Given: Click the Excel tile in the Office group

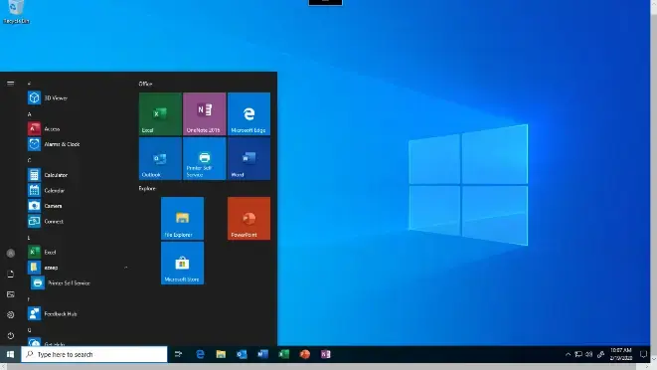Looking at the screenshot, I should point(160,114).
